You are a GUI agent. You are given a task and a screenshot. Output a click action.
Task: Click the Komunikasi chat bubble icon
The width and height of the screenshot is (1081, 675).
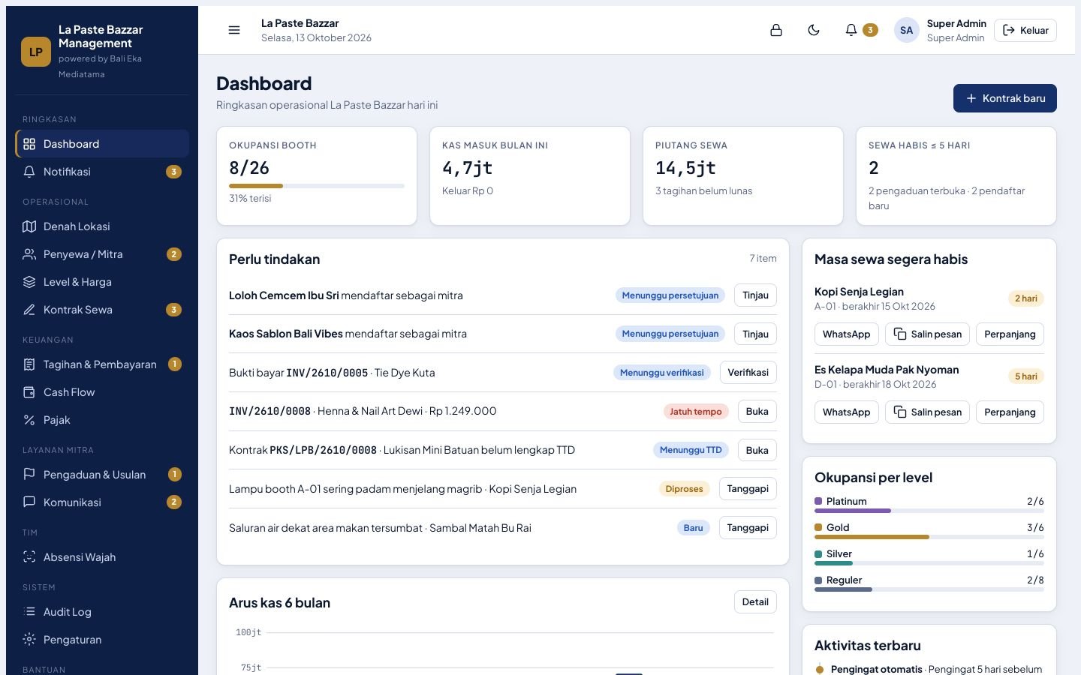29,502
